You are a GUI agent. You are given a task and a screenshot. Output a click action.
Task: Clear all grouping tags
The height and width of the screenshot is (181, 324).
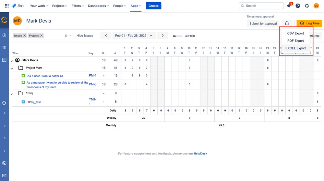[x=66, y=36]
